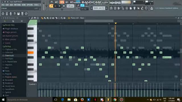Open the plugin picker plug icon
182x102 pixels.
tap(135, 8)
